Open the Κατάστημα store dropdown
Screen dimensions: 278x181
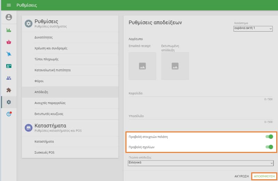click(x=253, y=28)
